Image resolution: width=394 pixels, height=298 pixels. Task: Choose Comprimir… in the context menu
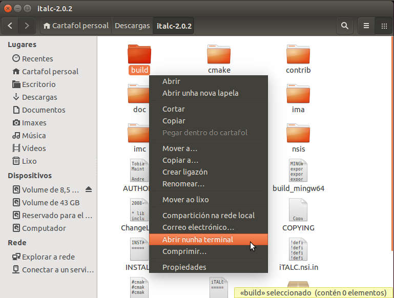tap(209, 251)
